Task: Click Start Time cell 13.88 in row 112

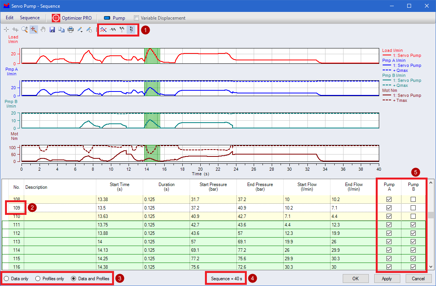Action: (120, 233)
